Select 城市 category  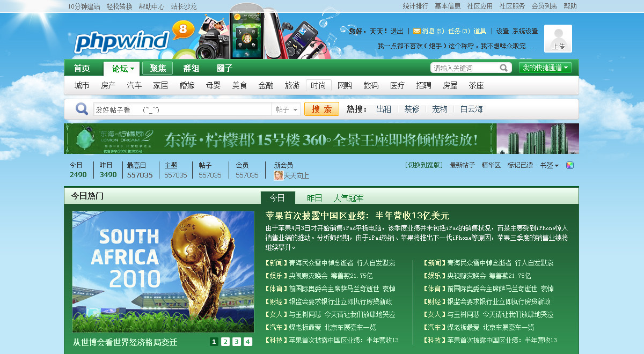(x=82, y=85)
